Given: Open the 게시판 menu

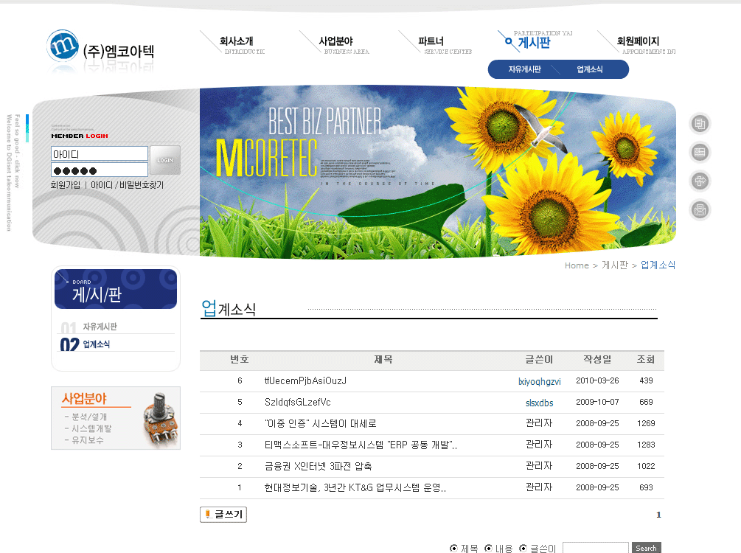Looking at the screenshot, I should point(535,43).
